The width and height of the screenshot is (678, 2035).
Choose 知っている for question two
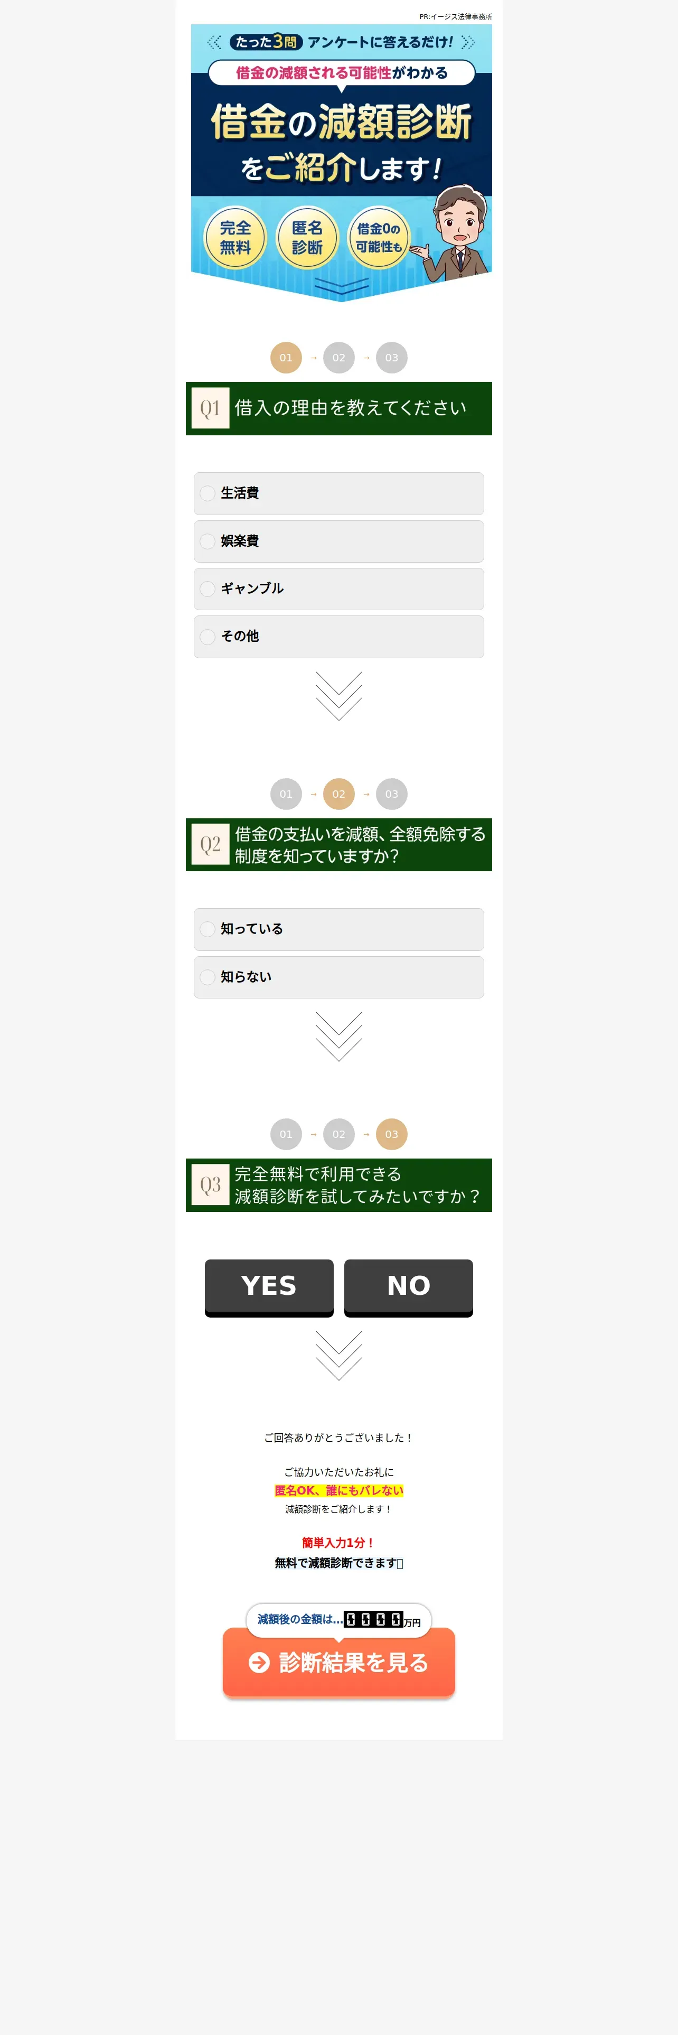pyautogui.click(x=338, y=929)
